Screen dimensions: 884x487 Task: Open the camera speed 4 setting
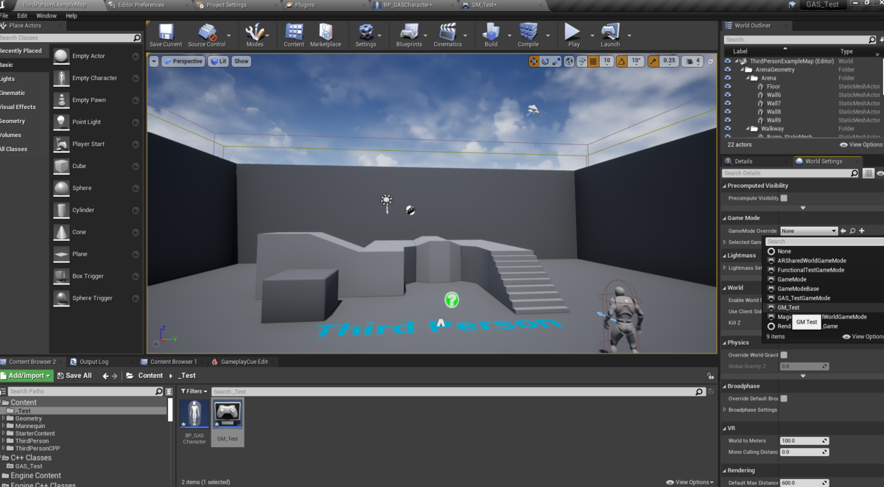pyautogui.click(x=694, y=61)
